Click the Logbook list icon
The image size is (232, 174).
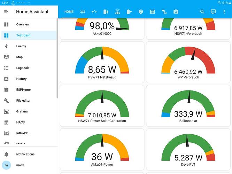(6, 68)
